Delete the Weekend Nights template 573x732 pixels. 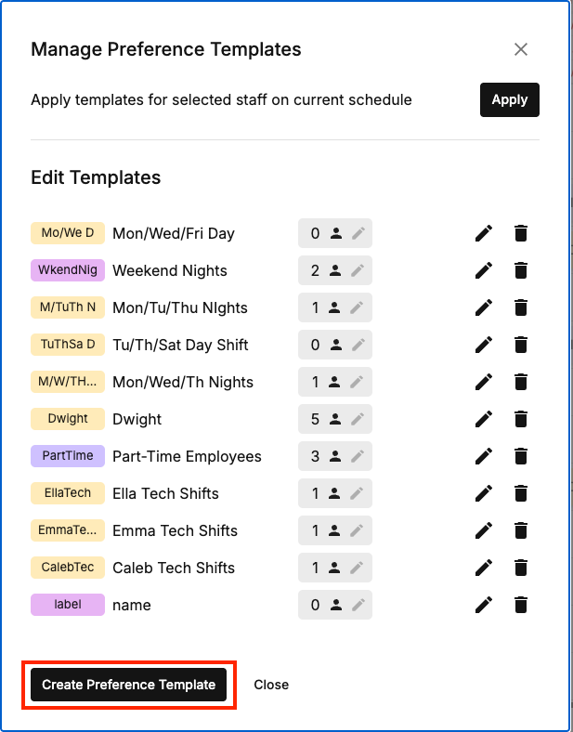pos(521,270)
